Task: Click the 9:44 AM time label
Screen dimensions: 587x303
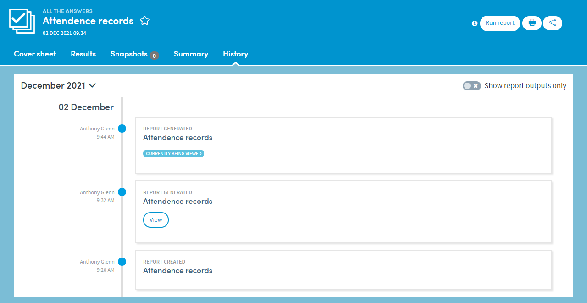Action: pyautogui.click(x=105, y=137)
